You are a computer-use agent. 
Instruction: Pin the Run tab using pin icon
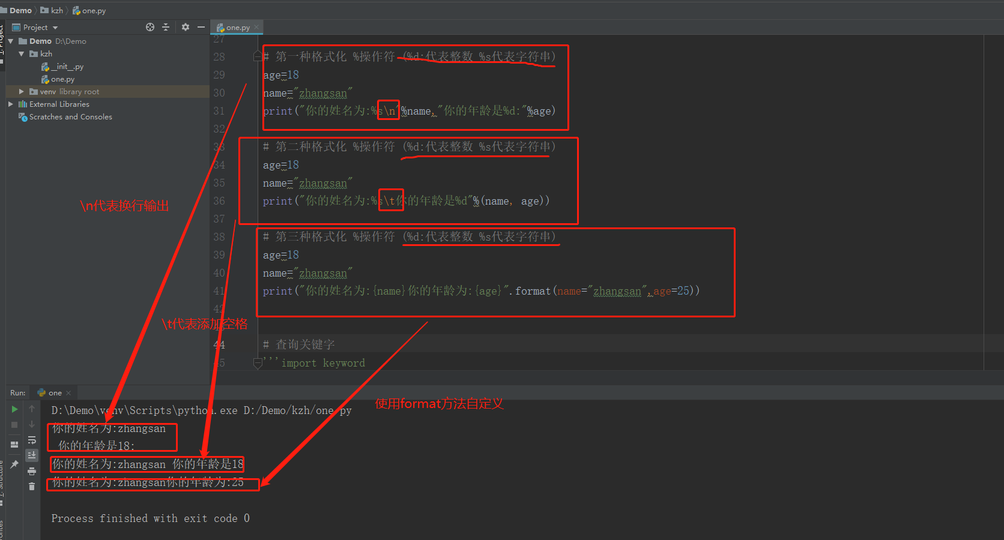point(14,464)
